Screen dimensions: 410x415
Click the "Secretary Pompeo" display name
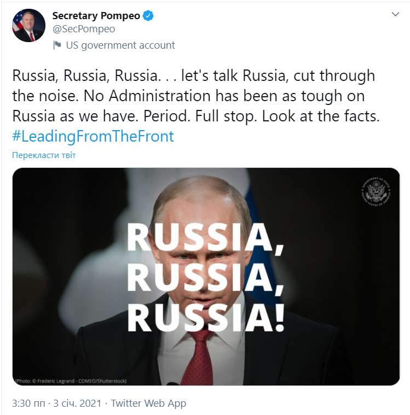[96, 16]
